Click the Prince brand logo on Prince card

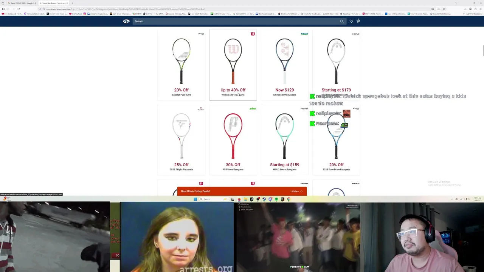253,109
